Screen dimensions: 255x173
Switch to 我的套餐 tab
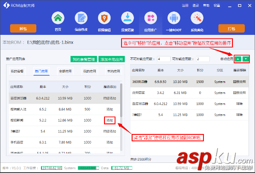[17, 71]
